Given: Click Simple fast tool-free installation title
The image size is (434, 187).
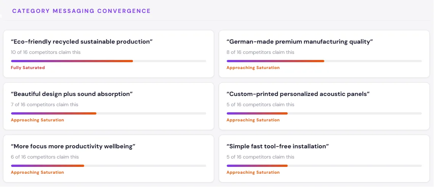Looking at the screenshot, I should (x=278, y=146).
